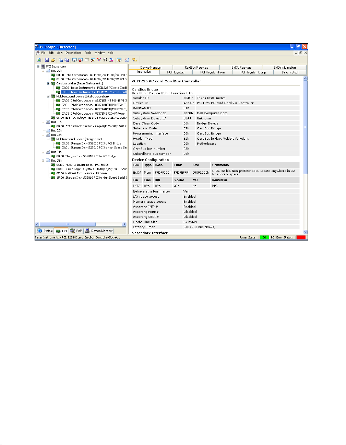The image size is (346, 445).
Task: Collapse Cardbus bridge (Texas Instruments) node
Action: point(48,83)
